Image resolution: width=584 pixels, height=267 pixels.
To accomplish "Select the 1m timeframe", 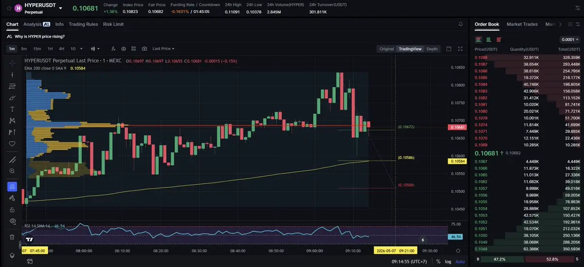I will (12, 49).
